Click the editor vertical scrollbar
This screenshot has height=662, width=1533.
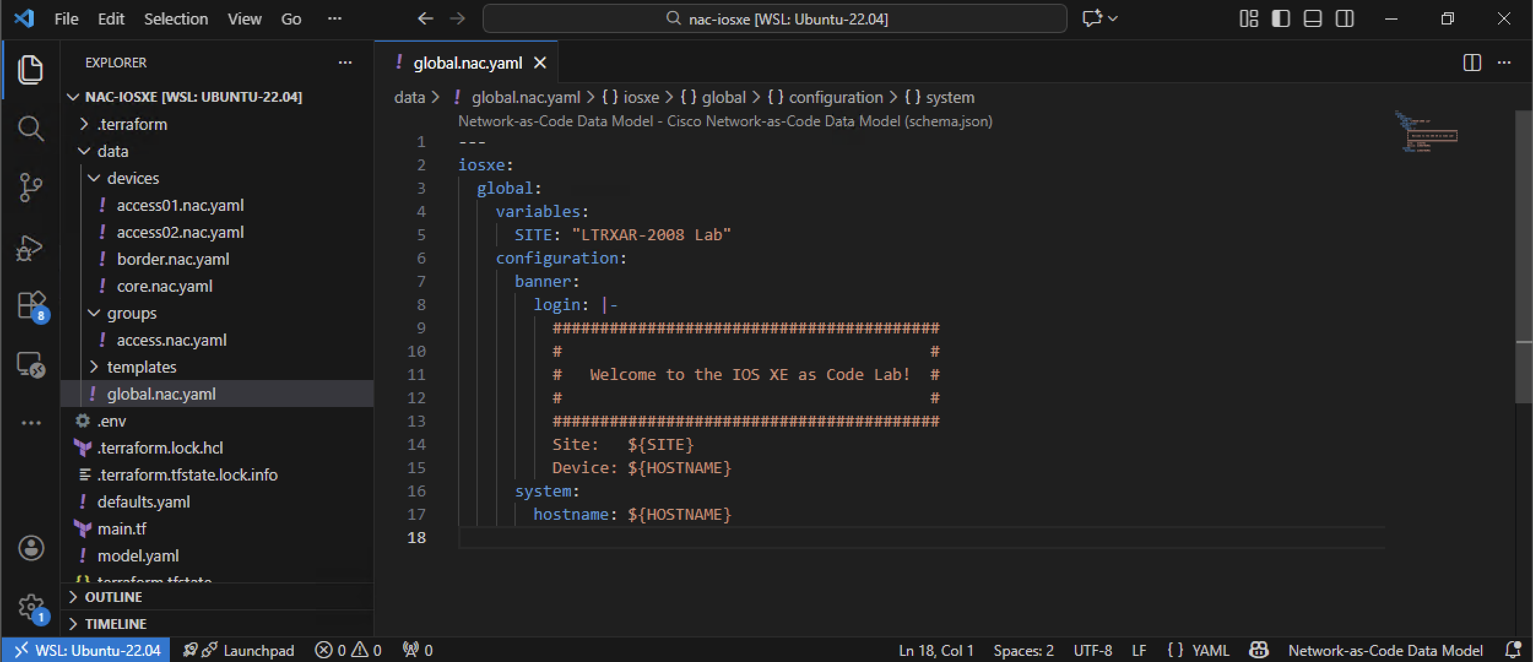pos(1524,256)
